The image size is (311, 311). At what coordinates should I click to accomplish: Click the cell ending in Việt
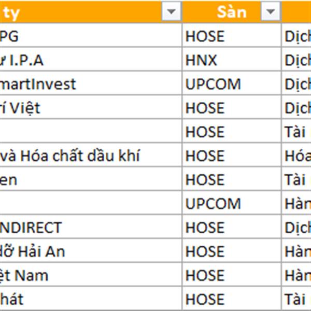point(91,107)
